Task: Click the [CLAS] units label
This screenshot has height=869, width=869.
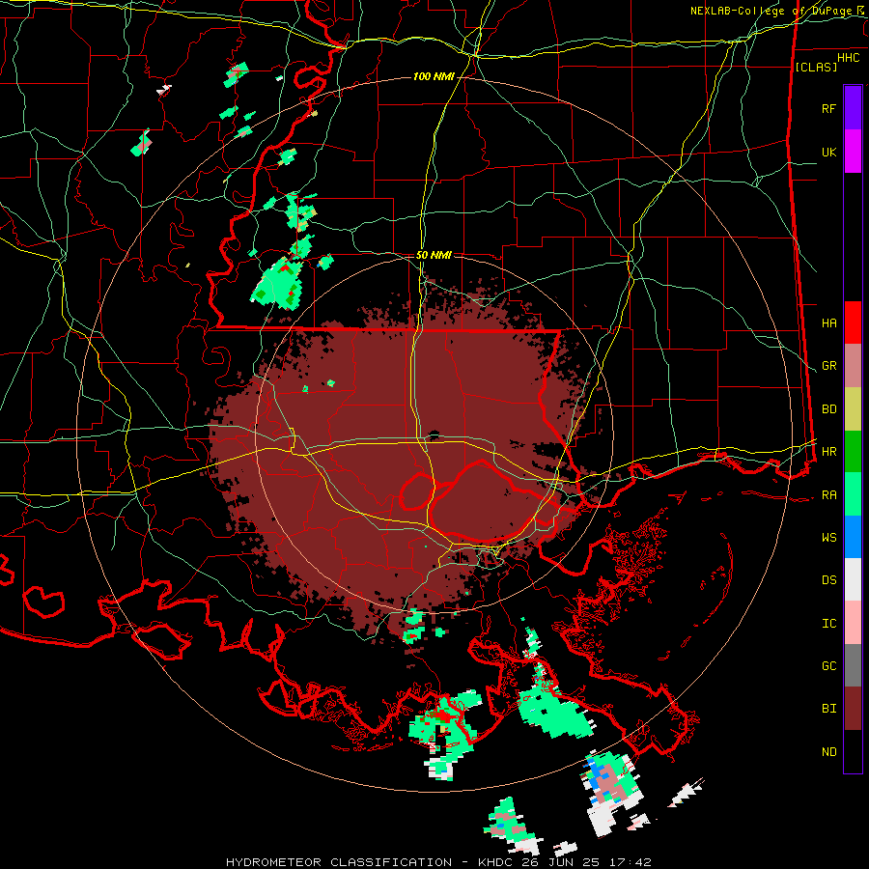Action: point(816,67)
